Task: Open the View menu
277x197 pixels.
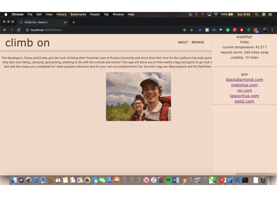Action: tap(49, 14)
